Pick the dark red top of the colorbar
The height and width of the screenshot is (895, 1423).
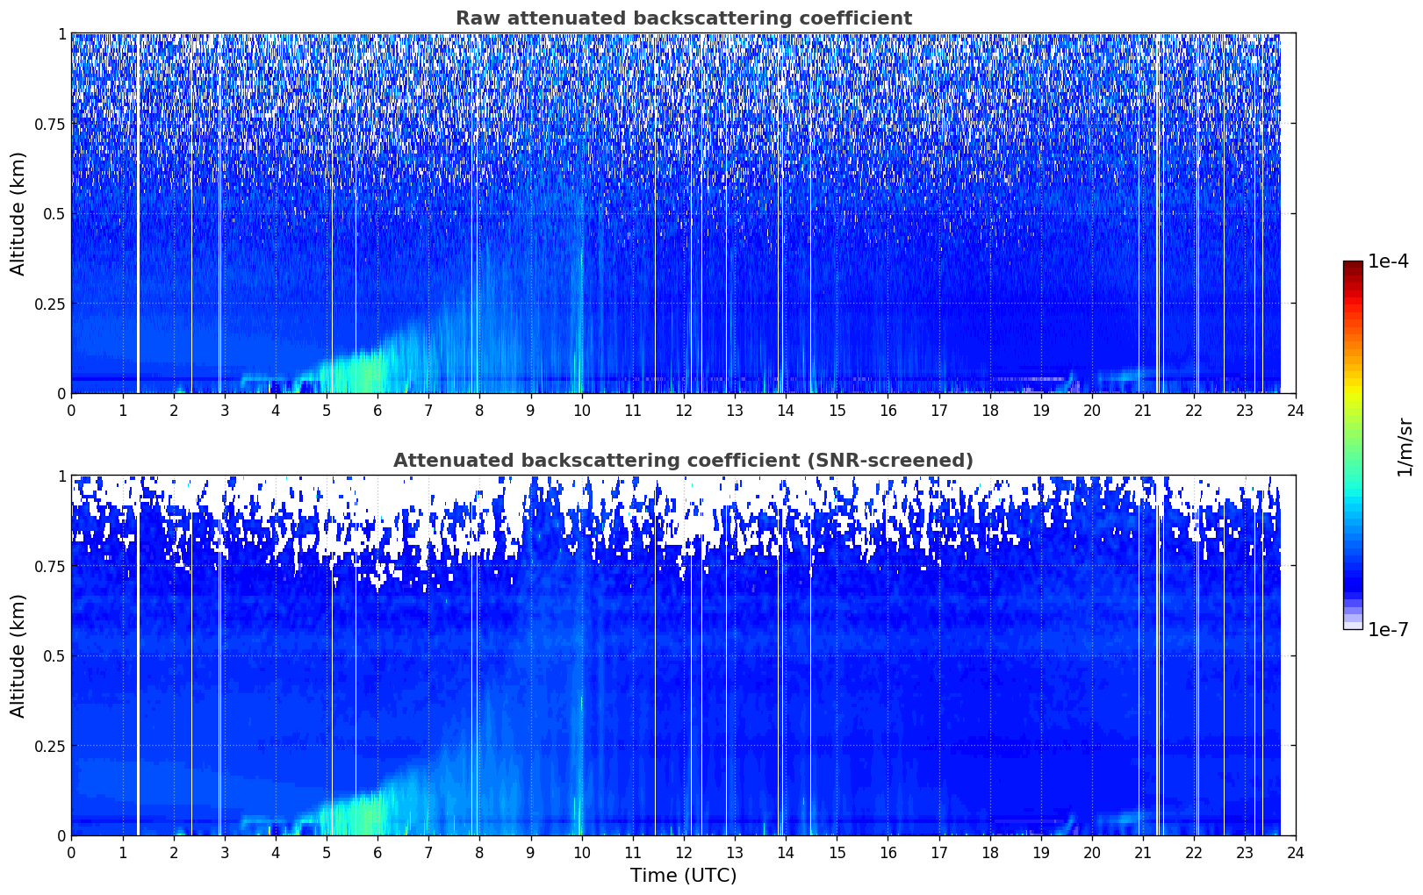click(1353, 267)
